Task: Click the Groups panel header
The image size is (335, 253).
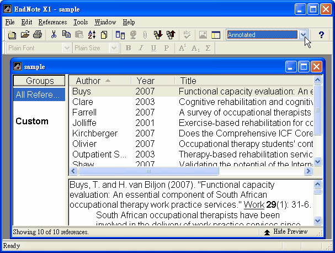Action: click(x=39, y=81)
